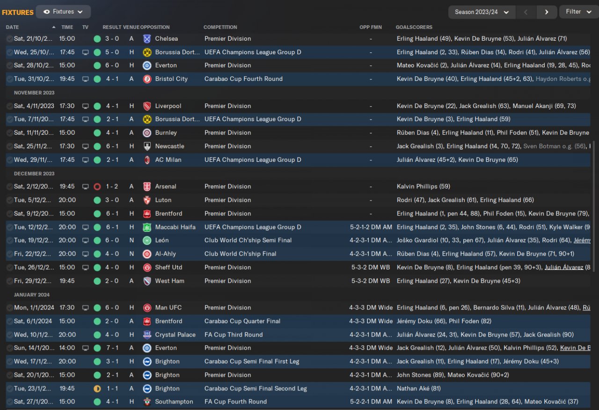This screenshot has width=599, height=410.
Task: Click the Man UFC club badge
Action: pos(147,308)
